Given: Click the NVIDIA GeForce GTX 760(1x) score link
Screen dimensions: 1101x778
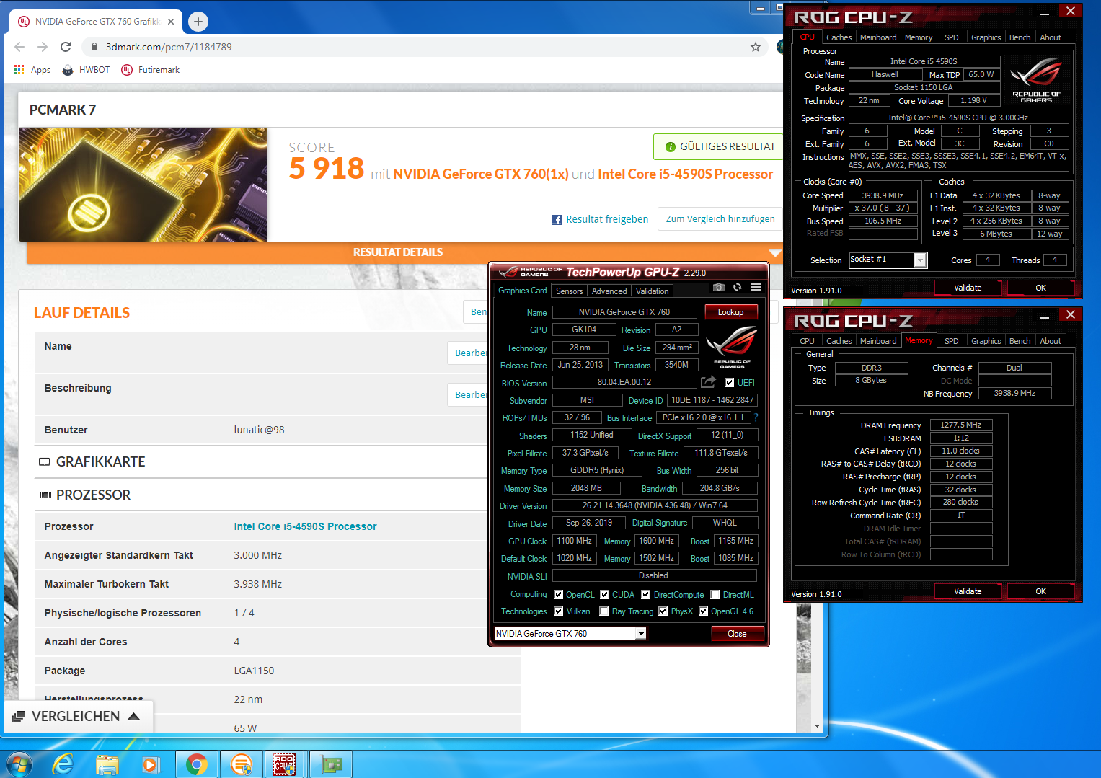Looking at the screenshot, I should point(481,174).
